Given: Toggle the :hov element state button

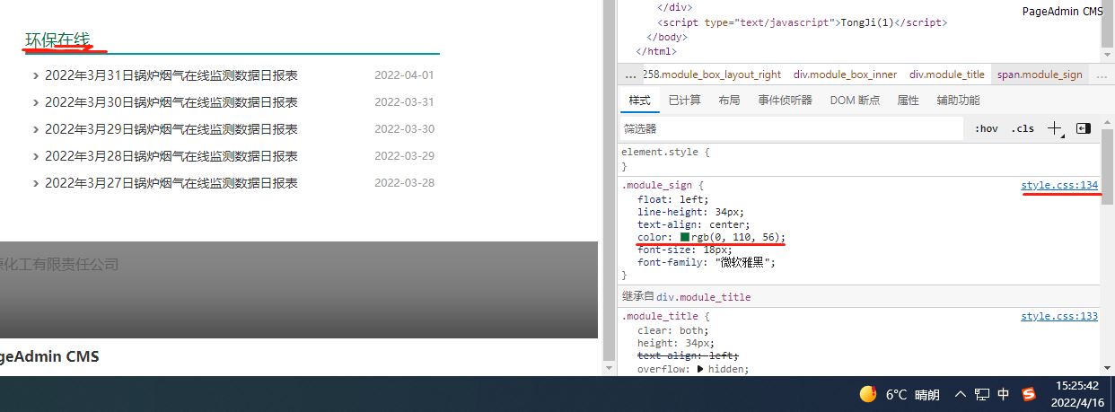Looking at the screenshot, I should point(986,128).
